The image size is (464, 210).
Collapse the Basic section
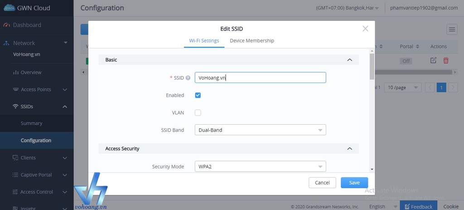click(349, 60)
